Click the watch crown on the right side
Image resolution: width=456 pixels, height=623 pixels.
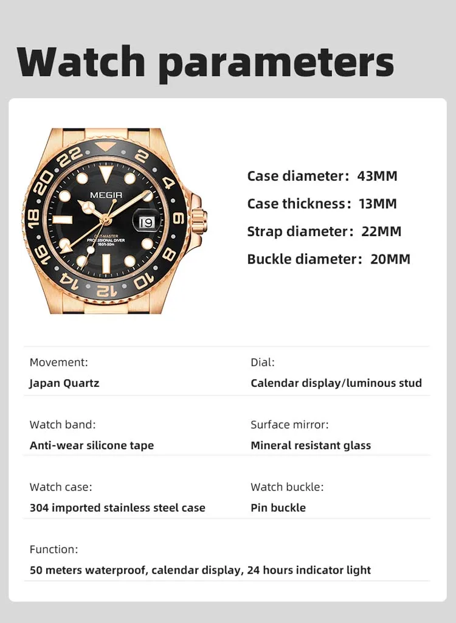[x=199, y=217]
